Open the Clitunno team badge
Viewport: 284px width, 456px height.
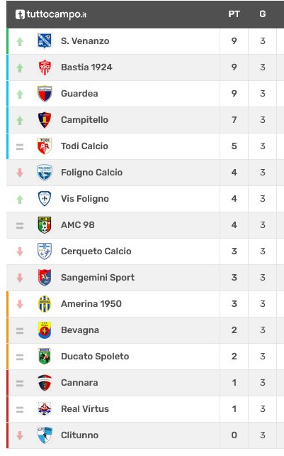point(45,435)
